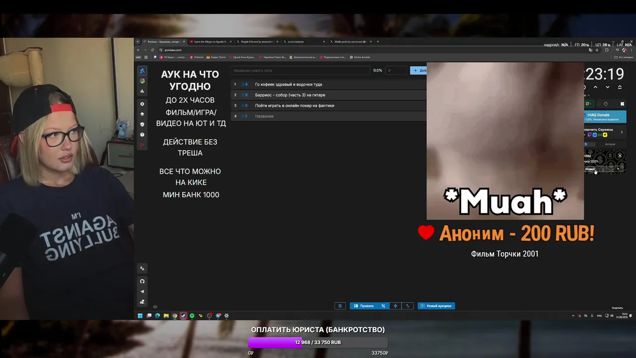Viewport: 636px width, 358px height.
Task: Open the browser tab search dropdown
Action: click(138, 42)
